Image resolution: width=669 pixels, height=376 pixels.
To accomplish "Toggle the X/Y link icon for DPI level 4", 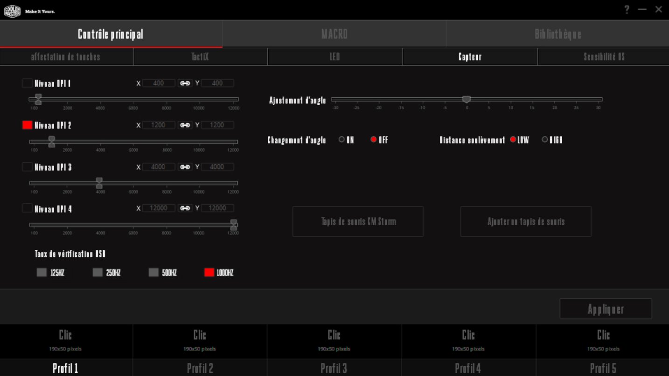I will pos(185,208).
